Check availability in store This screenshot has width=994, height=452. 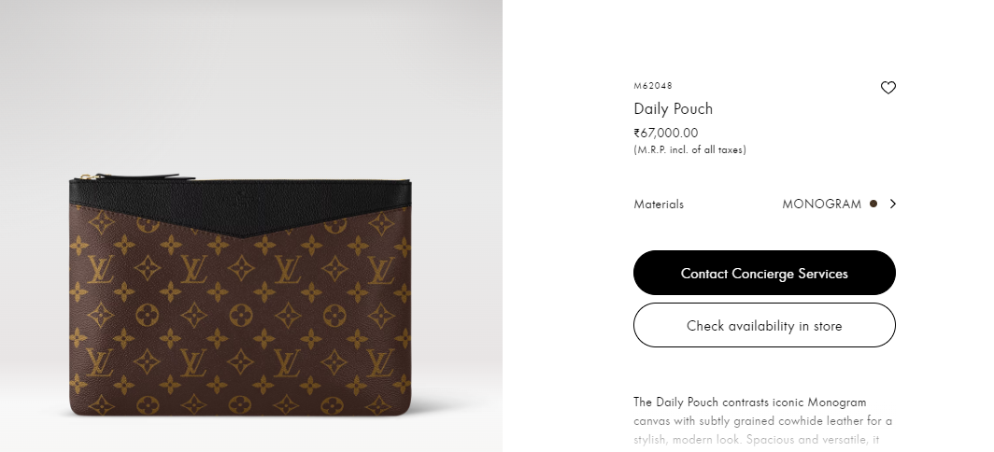tap(764, 325)
